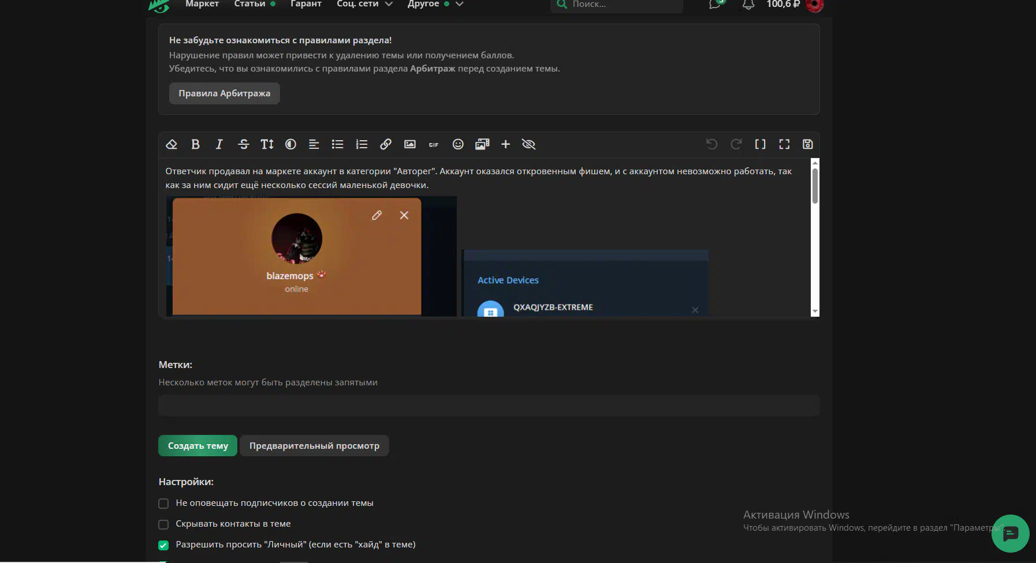The height and width of the screenshot is (563, 1036).
Task: Toggle bold formatting in the editor
Action: pos(195,144)
